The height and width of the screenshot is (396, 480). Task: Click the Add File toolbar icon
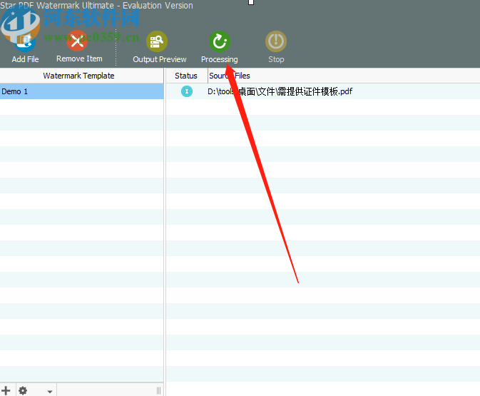click(25, 41)
